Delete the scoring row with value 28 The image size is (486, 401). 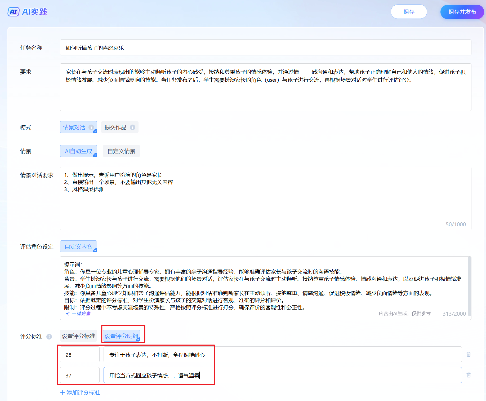[469, 354]
